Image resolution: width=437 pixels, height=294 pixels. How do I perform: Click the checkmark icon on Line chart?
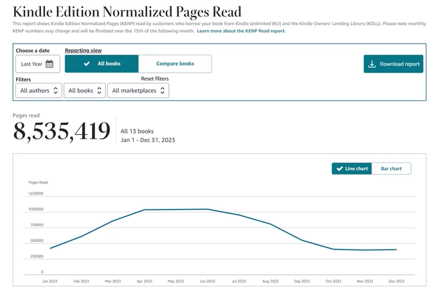(339, 168)
